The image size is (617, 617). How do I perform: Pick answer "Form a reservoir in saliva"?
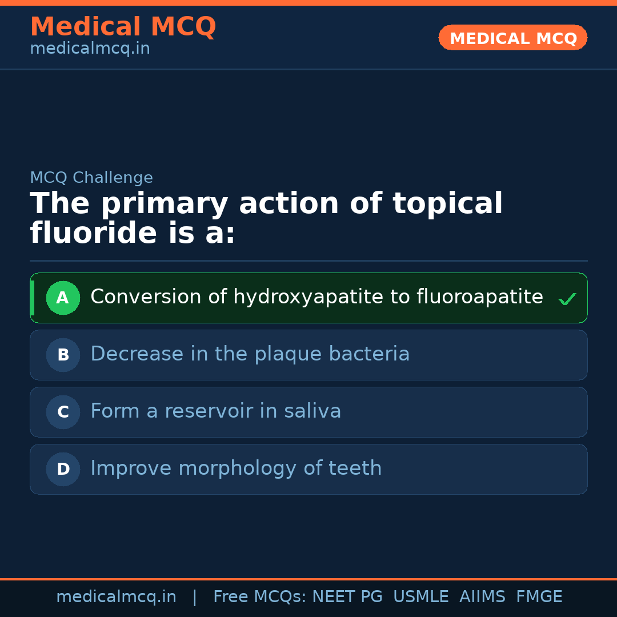[215, 411]
